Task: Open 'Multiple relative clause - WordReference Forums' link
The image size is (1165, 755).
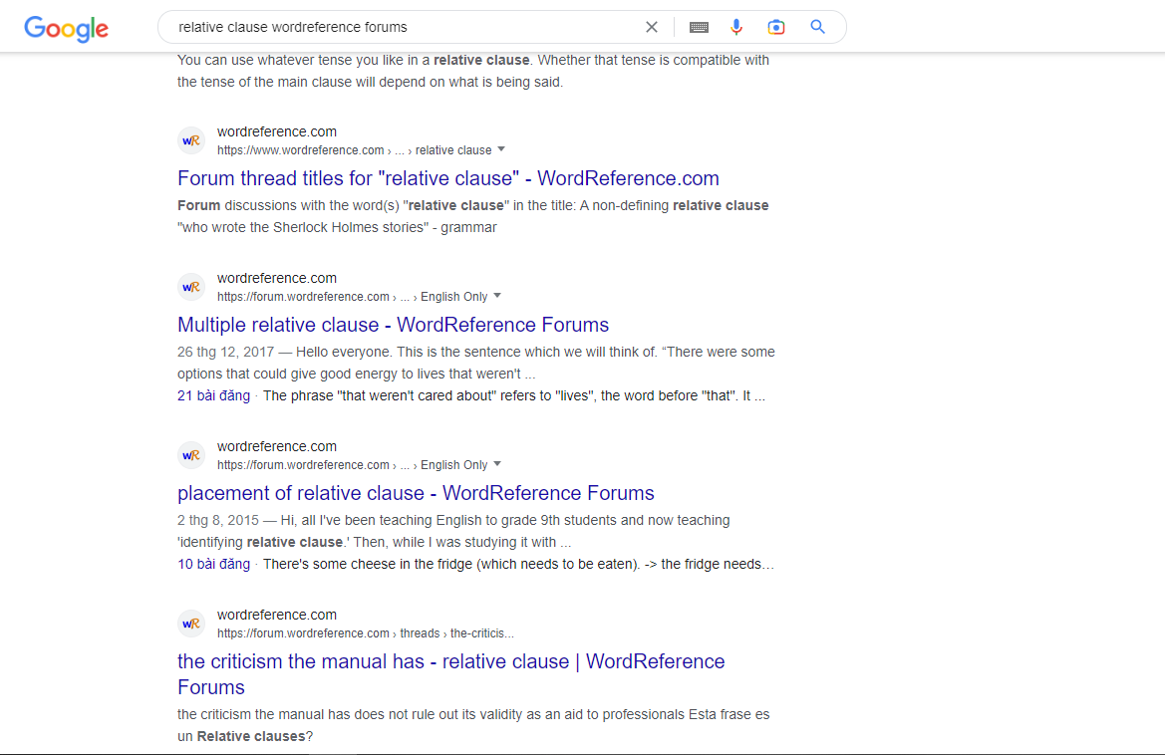Action: [393, 325]
